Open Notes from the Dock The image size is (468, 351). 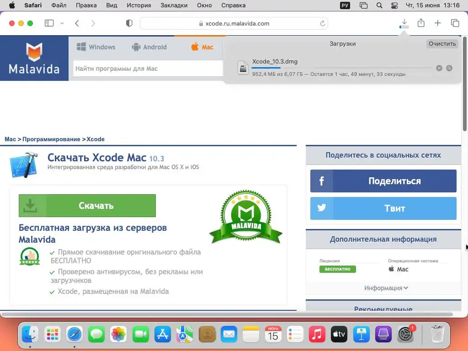click(251, 334)
